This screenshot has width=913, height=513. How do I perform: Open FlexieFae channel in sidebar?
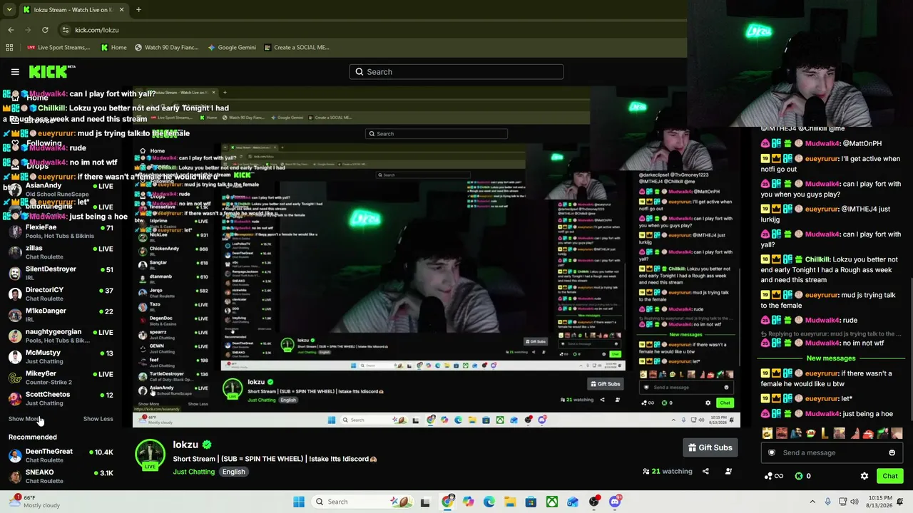(59, 232)
